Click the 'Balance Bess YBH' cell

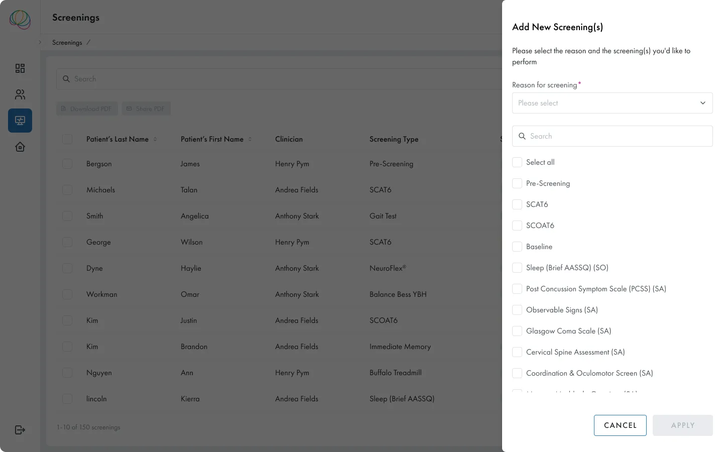point(398,294)
